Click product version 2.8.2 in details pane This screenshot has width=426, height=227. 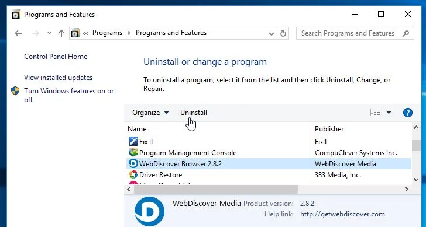pos(307,204)
